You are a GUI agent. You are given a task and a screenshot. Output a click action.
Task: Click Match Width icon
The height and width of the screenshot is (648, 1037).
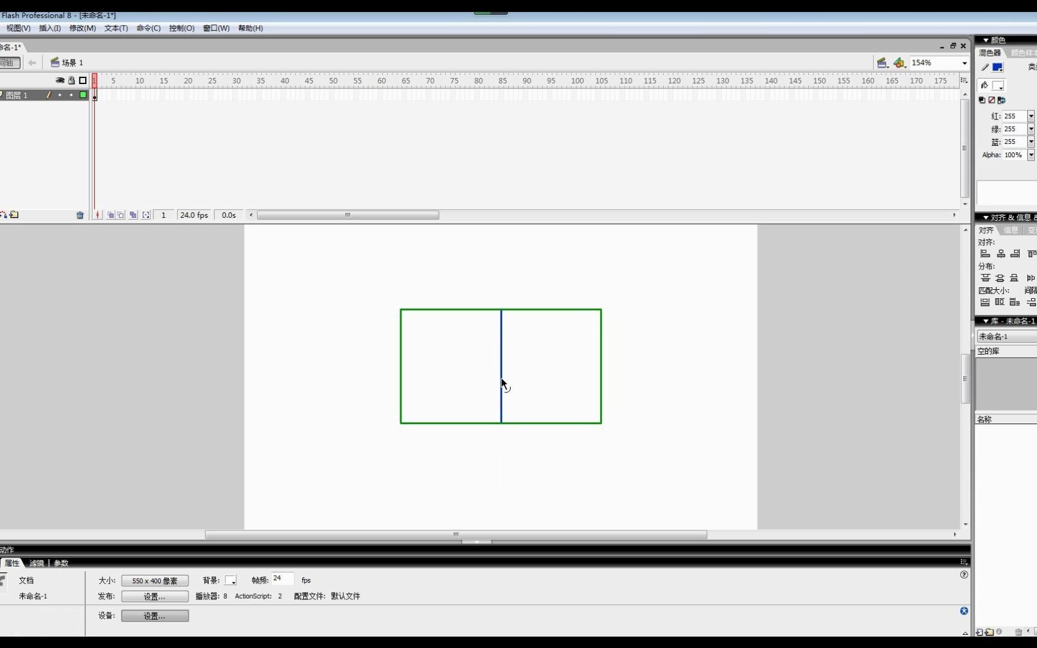(x=985, y=302)
